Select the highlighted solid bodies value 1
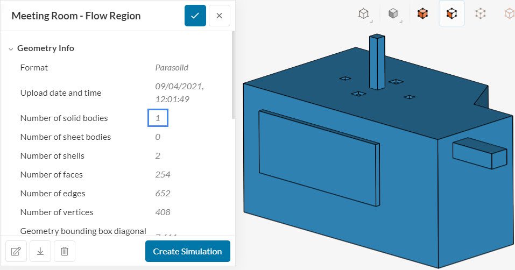 coord(158,118)
